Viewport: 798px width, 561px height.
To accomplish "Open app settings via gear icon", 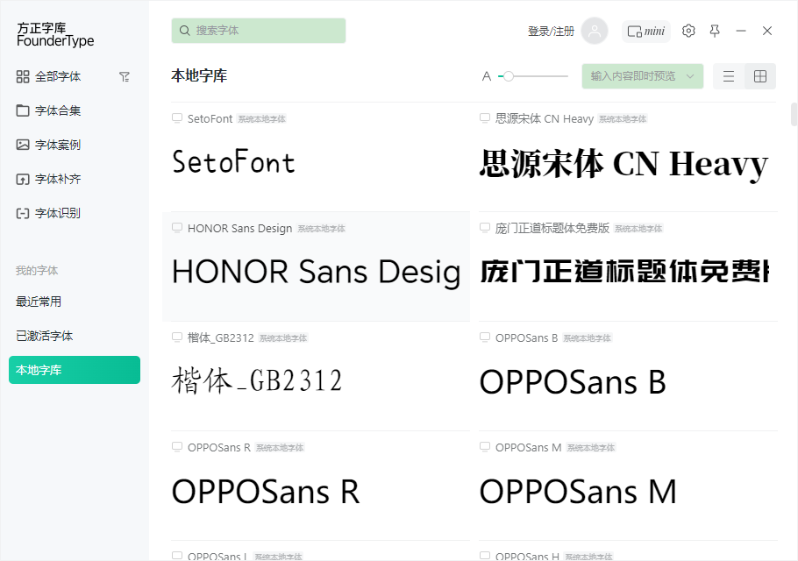I will [688, 31].
